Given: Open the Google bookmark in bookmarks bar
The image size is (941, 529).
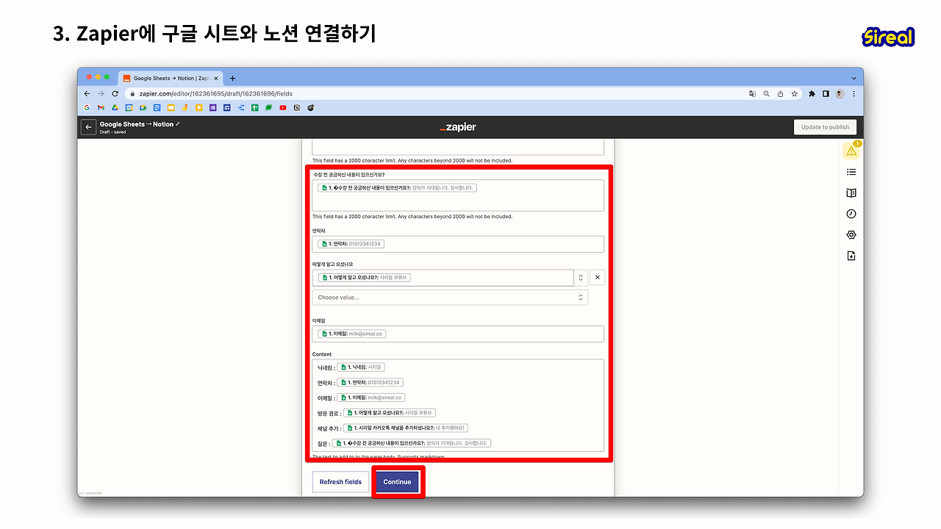Looking at the screenshot, I should point(87,107).
